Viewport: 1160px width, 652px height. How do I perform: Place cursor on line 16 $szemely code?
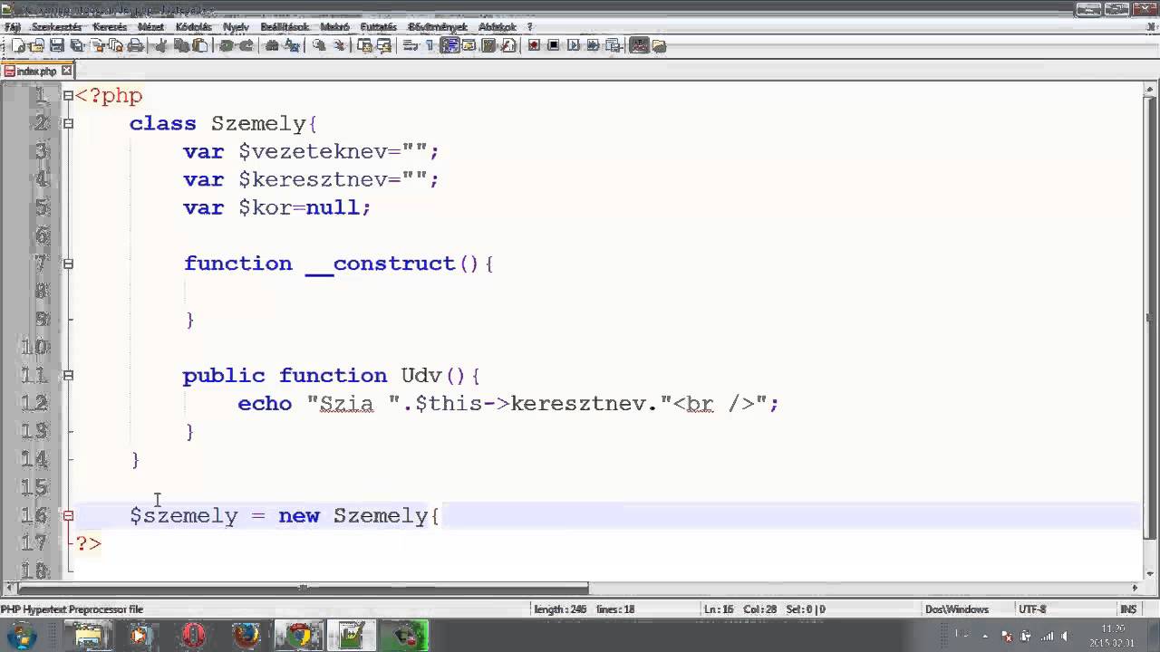(x=284, y=515)
